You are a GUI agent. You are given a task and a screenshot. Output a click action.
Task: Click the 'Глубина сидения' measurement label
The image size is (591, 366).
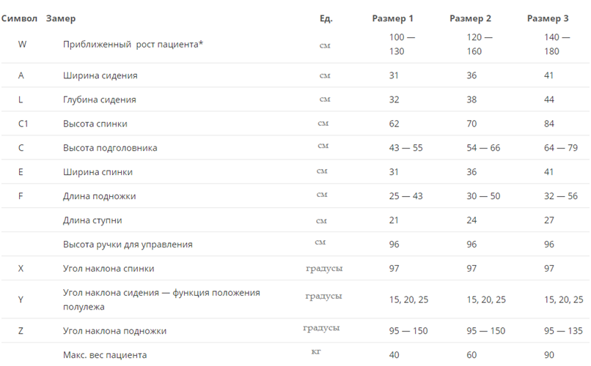tap(99, 100)
